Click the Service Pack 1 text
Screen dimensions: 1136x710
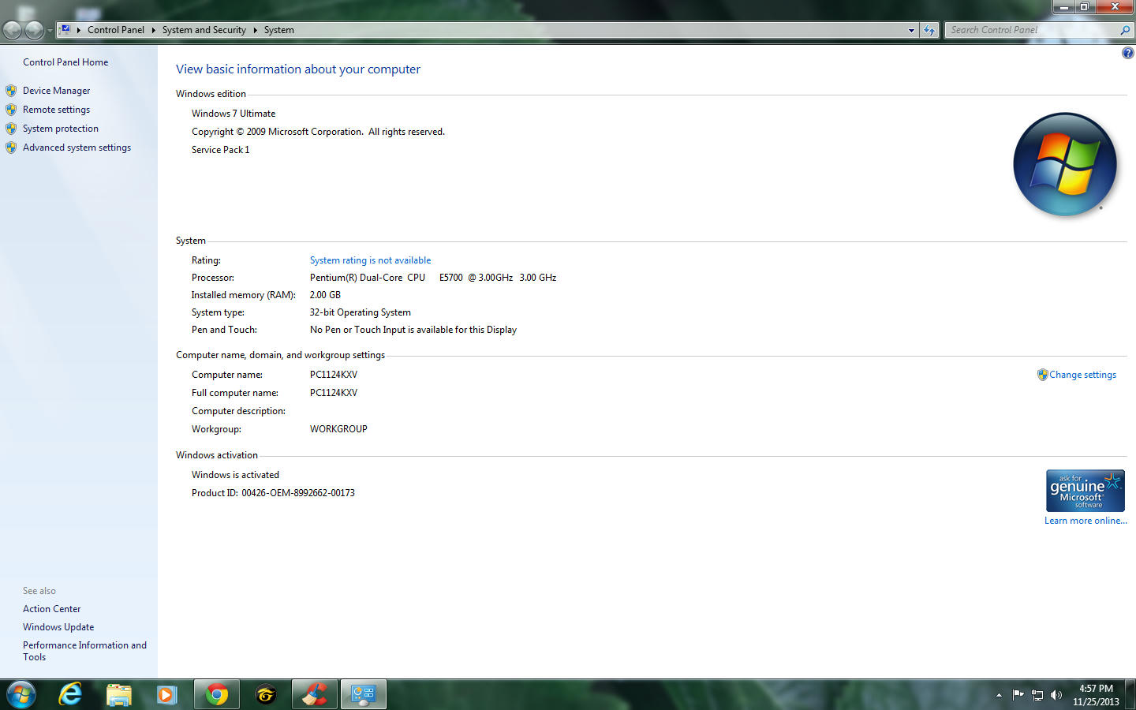click(220, 150)
